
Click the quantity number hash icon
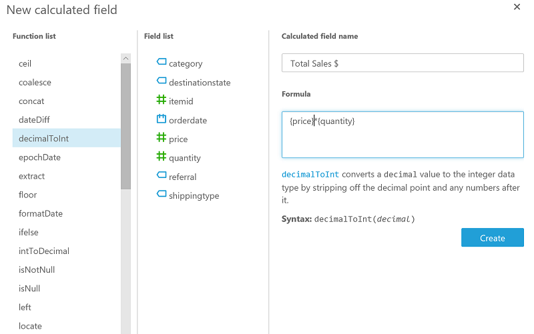point(161,157)
